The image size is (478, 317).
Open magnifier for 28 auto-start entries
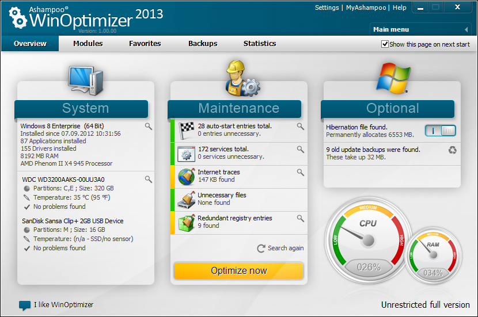click(301, 127)
